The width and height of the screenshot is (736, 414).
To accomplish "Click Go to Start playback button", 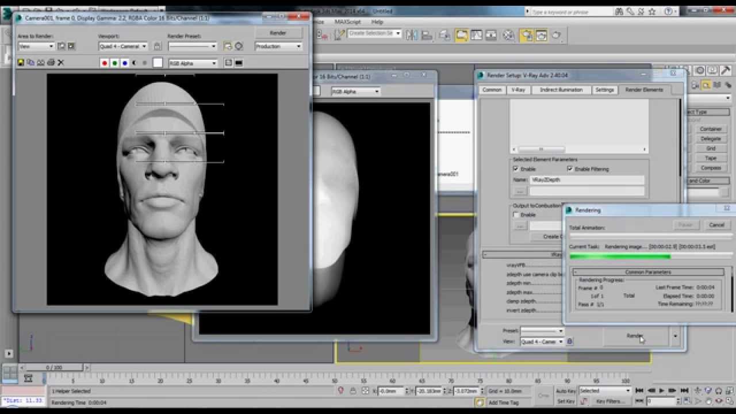I will [639, 391].
